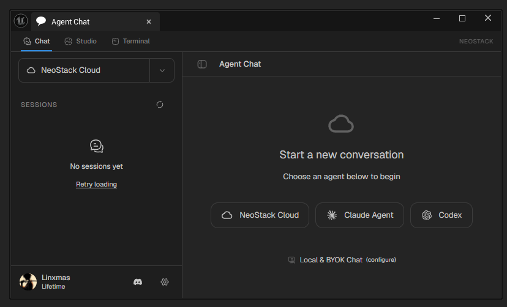This screenshot has width=507, height=307.
Task: Click the Linxmas profile avatar
Action: [x=28, y=282]
